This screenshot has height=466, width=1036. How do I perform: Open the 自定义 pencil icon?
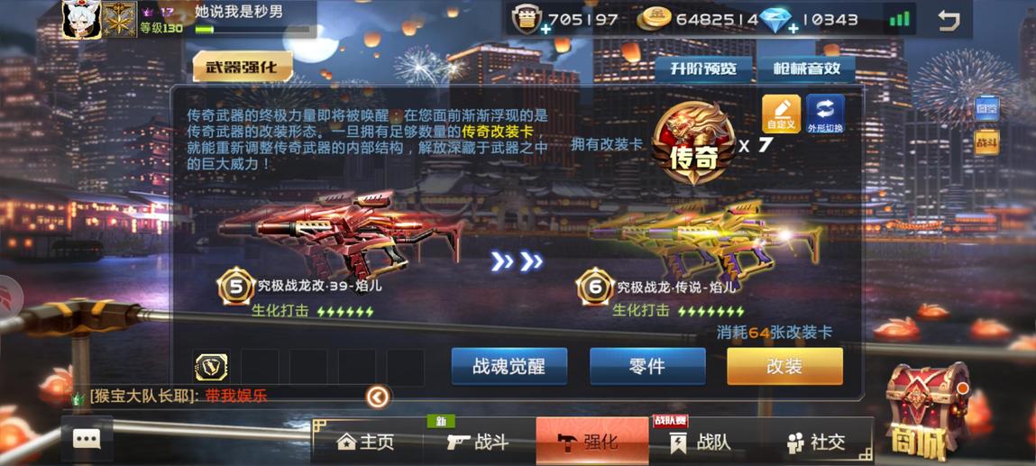pos(782,114)
